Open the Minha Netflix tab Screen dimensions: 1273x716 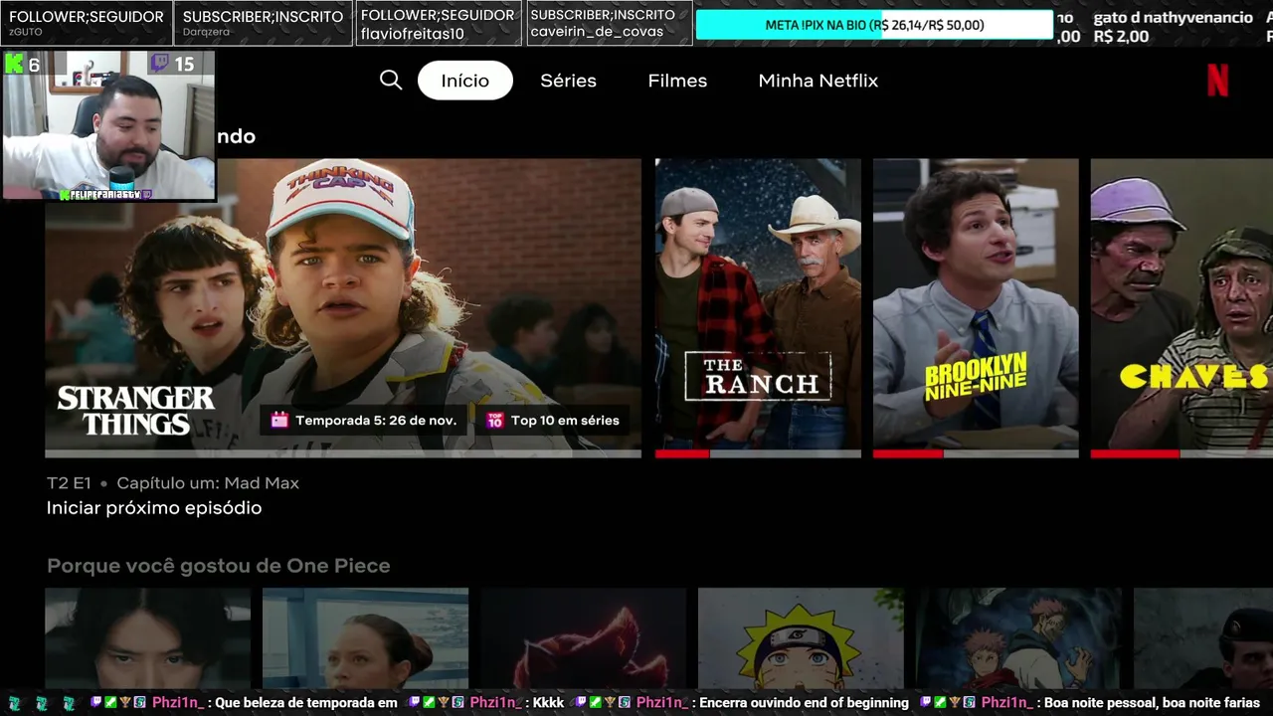(x=818, y=81)
